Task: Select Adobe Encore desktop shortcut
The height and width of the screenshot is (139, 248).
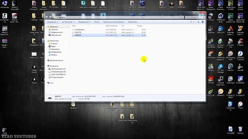Action: [240, 5]
